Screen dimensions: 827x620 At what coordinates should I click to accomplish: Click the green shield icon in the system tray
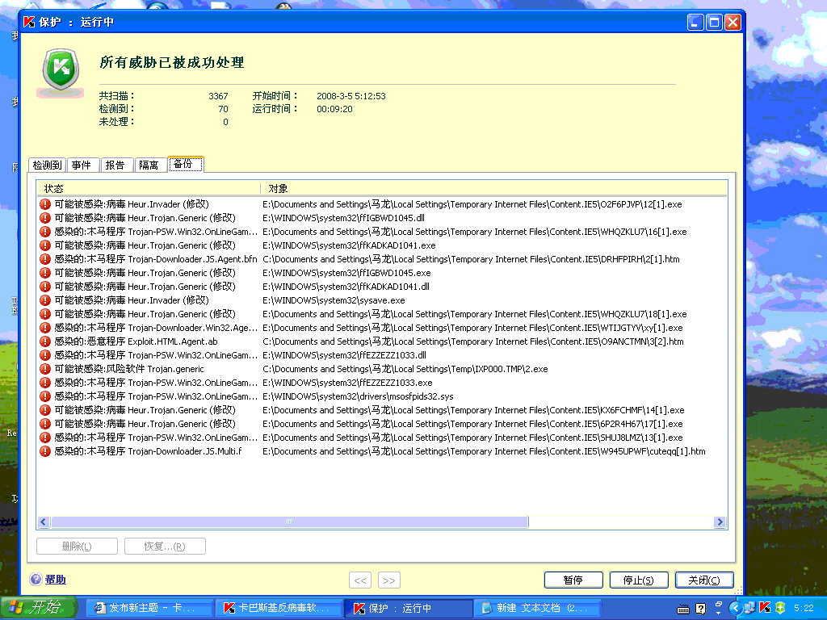pos(779,608)
